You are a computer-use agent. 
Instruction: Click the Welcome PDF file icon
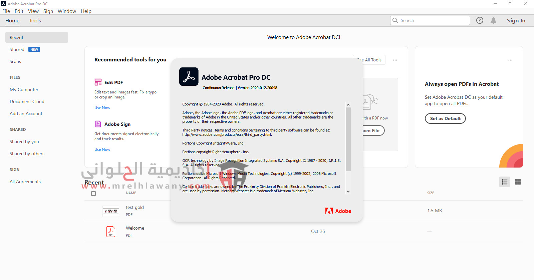[111, 232]
